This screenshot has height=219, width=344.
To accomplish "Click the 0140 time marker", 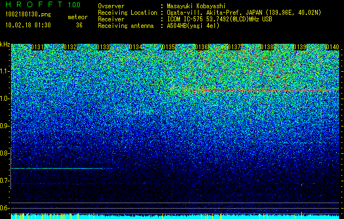I will pos(333,47).
